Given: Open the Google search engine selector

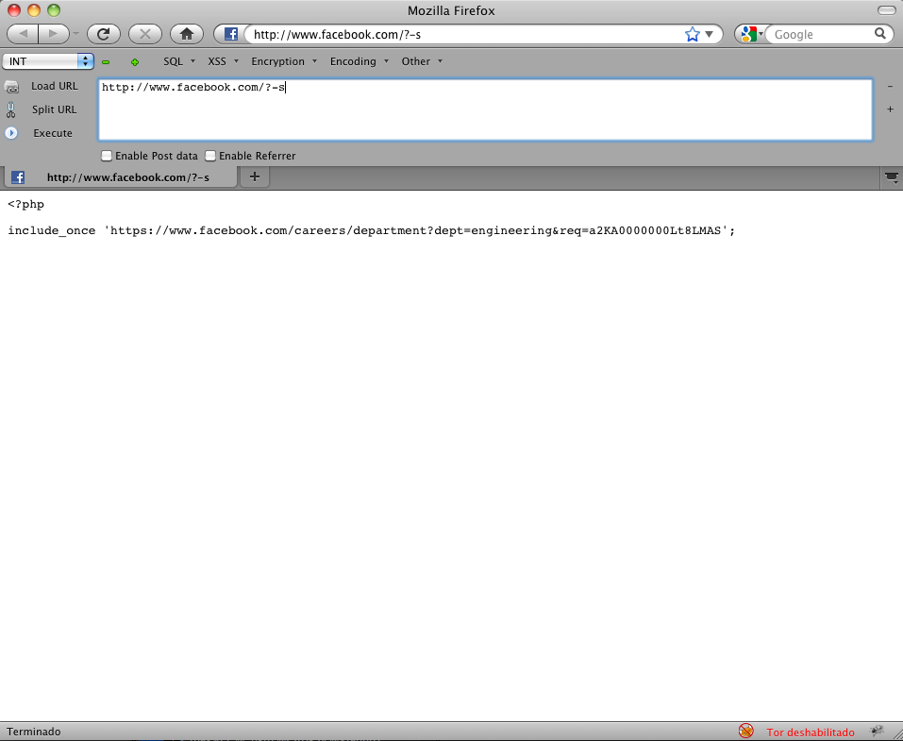Looking at the screenshot, I should click(x=751, y=34).
